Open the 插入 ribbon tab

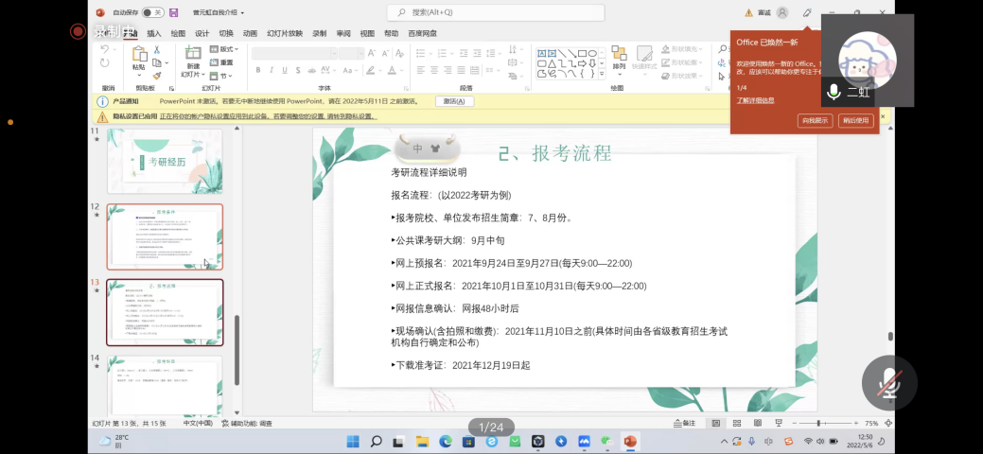[x=153, y=33]
